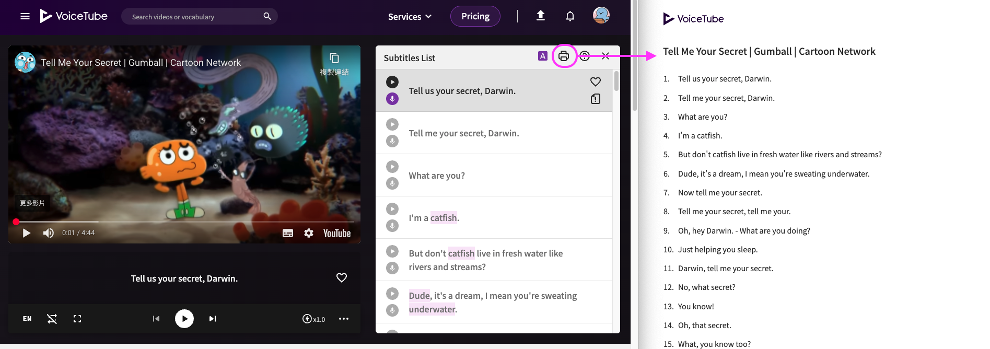The width and height of the screenshot is (990, 349).
Task: Toggle the purple A subtitle translation button
Action: [x=543, y=56]
